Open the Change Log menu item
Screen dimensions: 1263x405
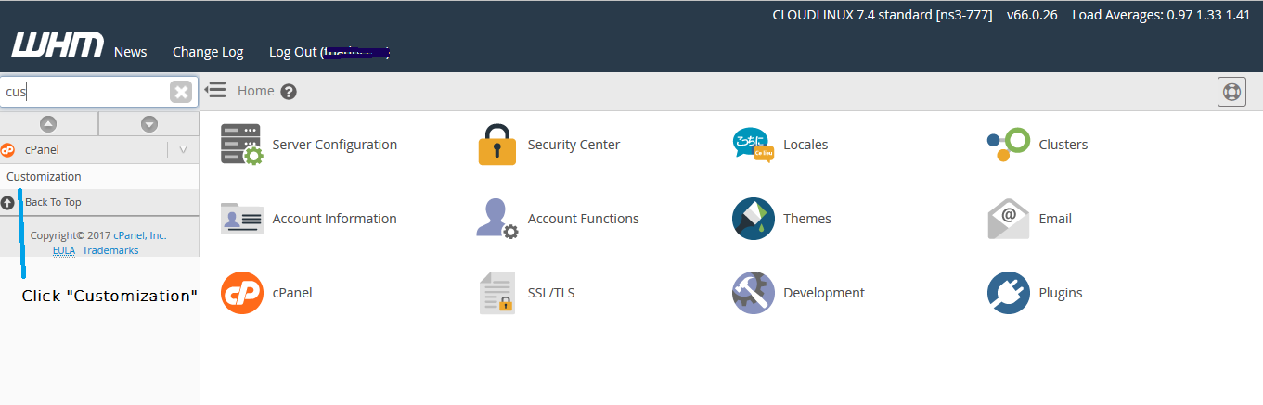208,52
